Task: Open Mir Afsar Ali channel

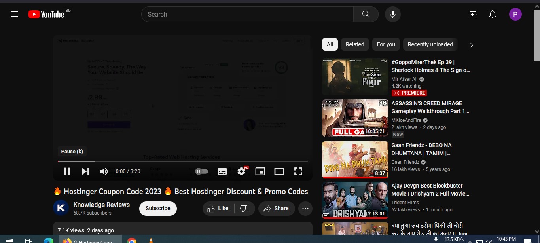Action: [404, 79]
